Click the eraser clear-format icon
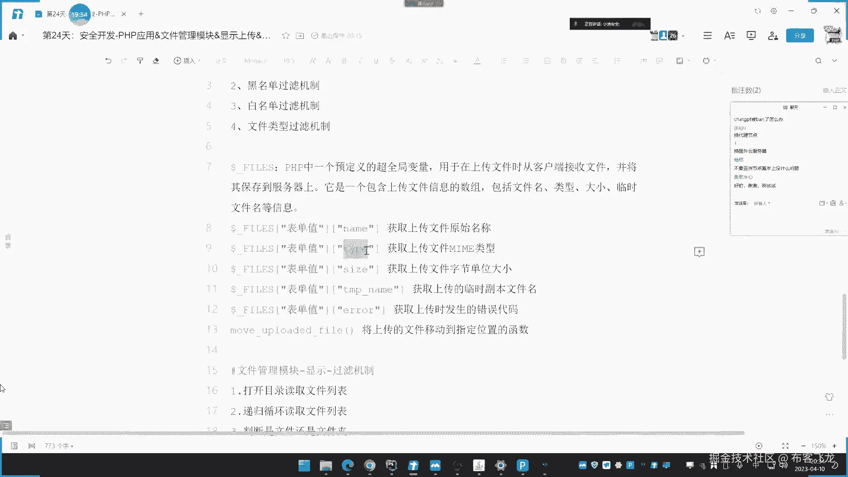The image size is (848, 477). (x=155, y=61)
